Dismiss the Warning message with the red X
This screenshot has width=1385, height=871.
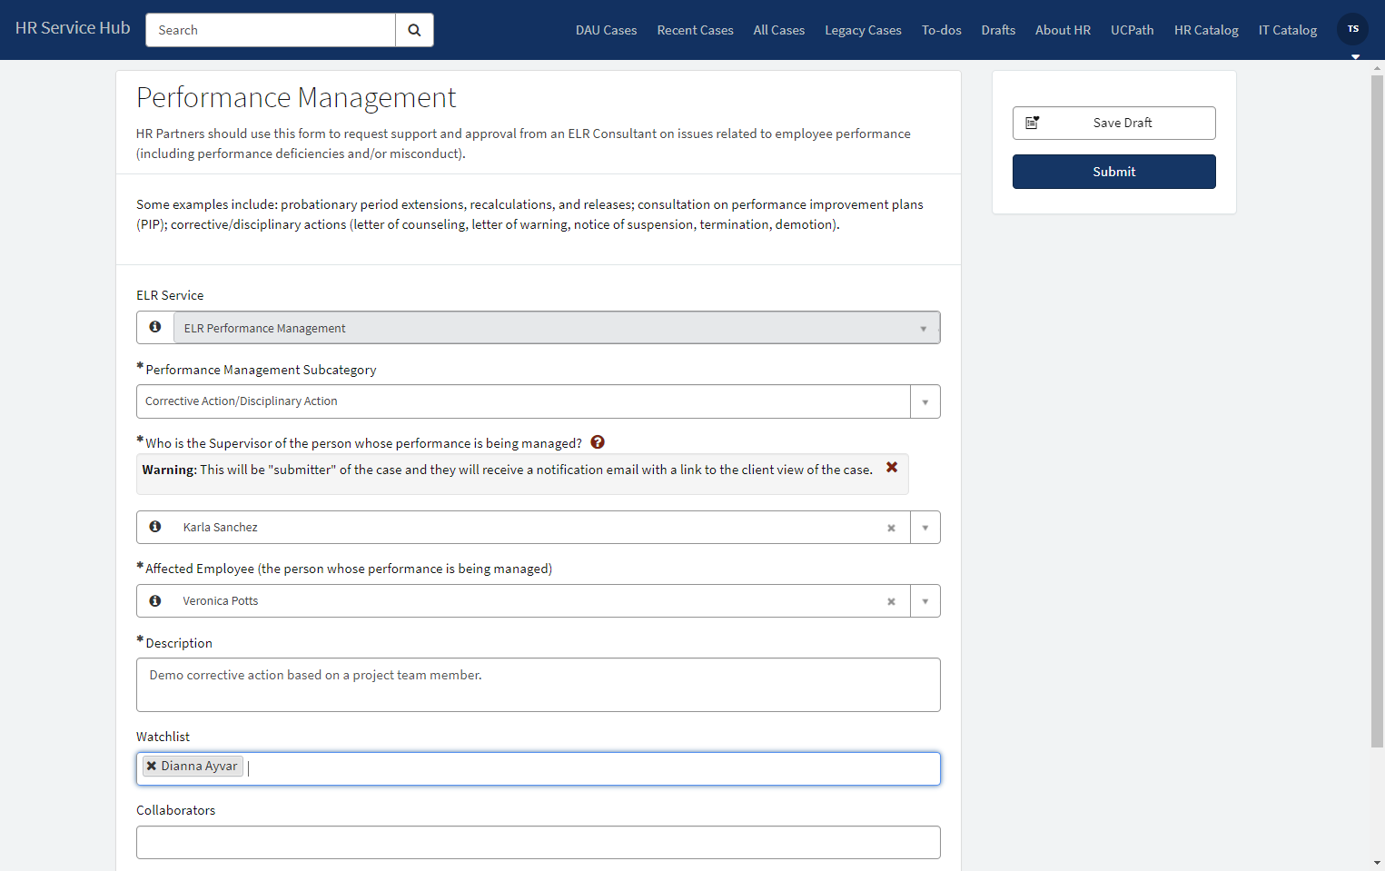892,467
